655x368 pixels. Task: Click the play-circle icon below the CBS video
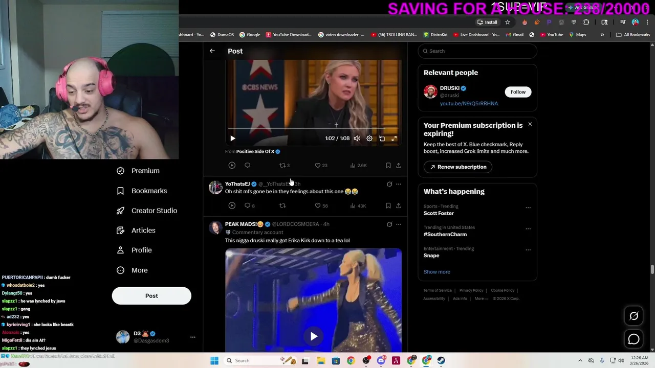click(232, 165)
